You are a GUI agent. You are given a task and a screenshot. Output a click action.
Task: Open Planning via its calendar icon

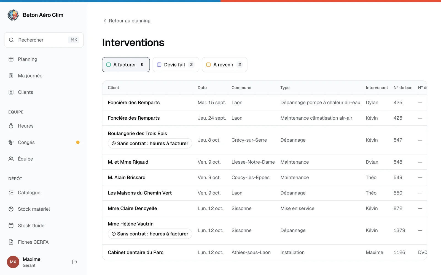[x=11, y=59]
